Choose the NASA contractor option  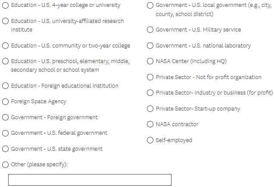point(150,124)
